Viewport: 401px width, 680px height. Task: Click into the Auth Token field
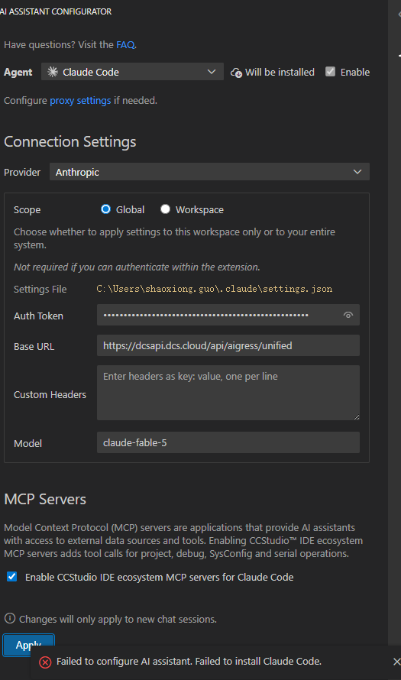tap(228, 315)
